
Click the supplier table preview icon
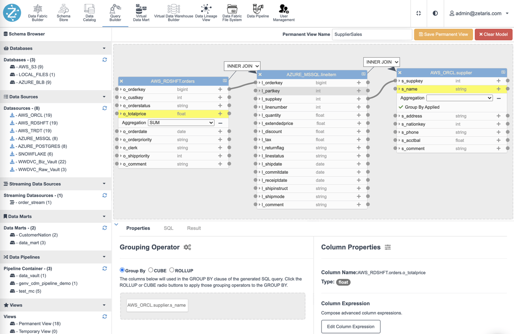pyautogui.click(x=503, y=72)
